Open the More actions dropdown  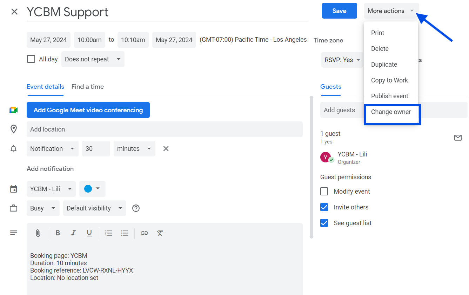pyautogui.click(x=391, y=11)
